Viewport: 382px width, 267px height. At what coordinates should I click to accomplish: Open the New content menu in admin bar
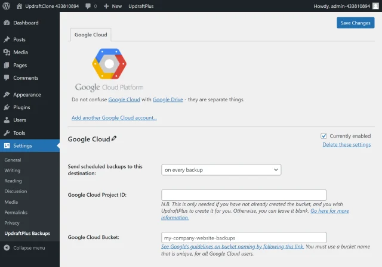[112, 6]
